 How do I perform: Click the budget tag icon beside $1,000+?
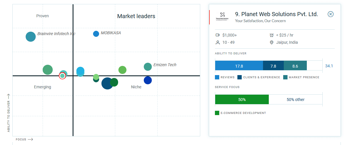coord(218,35)
